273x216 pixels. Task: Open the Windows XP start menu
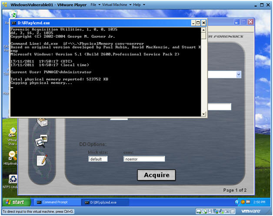[x=17, y=202]
